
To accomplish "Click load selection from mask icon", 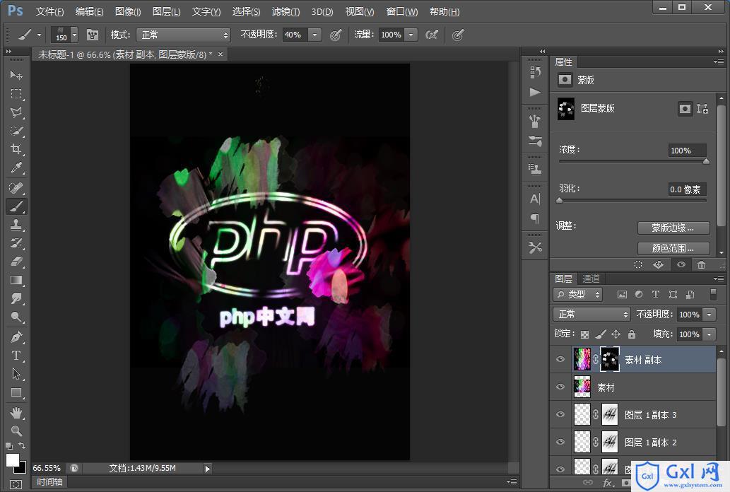I will (638, 264).
